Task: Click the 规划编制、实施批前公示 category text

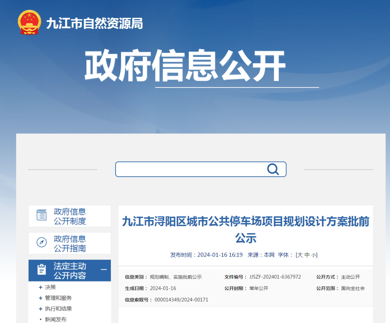Action: tap(175, 277)
